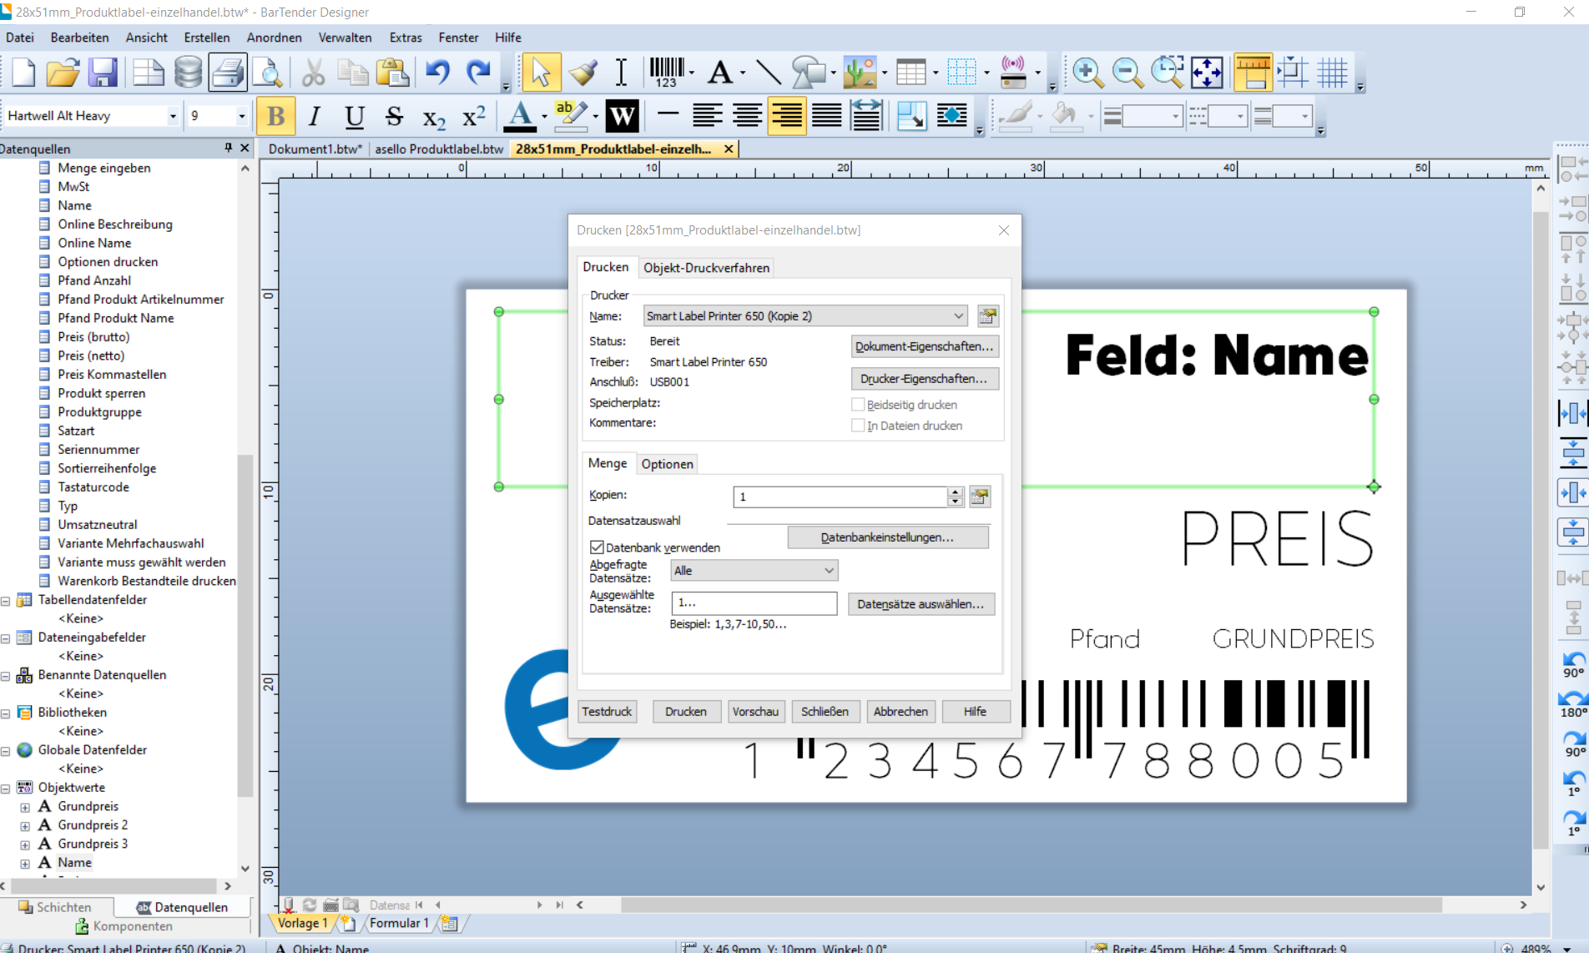Open the Extras menu
Image resolution: width=1589 pixels, height=953 pixels.
point(406,38)
